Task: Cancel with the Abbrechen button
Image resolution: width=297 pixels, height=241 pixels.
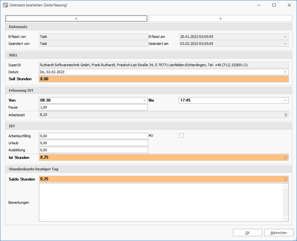Action: coord(279,233)
